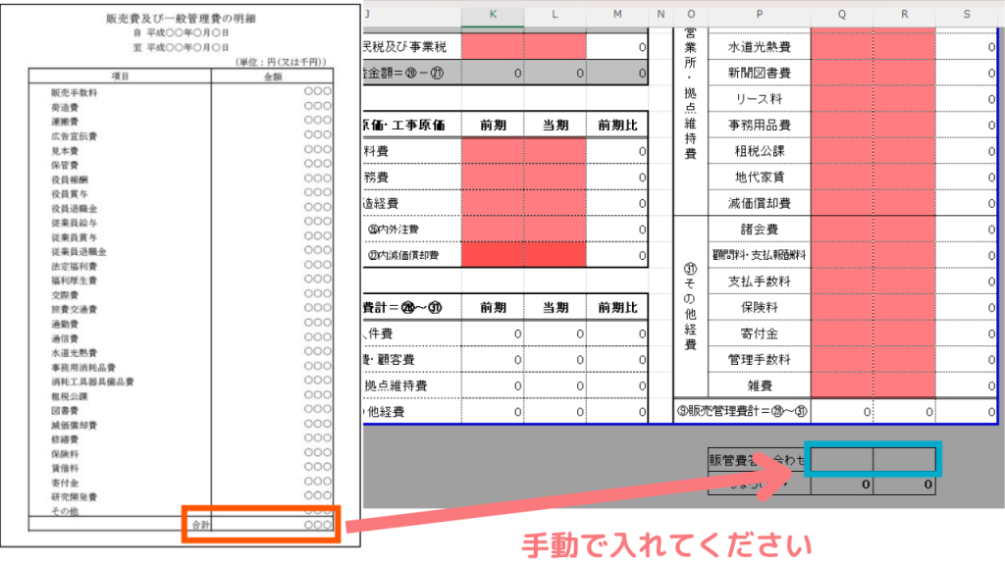
Task: Click the 販売費及び一般管理費の明細 title
Action: tap(180, 19)
